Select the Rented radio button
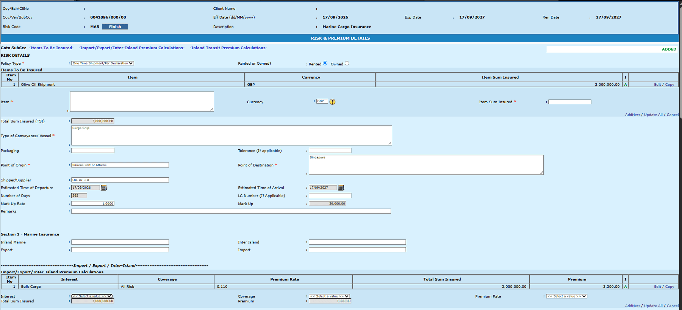 pyautogui.click(x=325, y=64)
